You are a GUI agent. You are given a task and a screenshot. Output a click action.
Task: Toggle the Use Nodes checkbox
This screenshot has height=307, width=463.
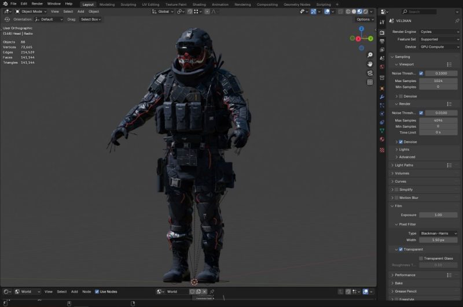[97, 291]
